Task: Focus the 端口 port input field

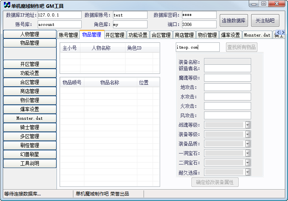Action: coord(199,24)
